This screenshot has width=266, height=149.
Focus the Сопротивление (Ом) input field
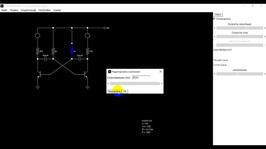(x=141, y=77)
